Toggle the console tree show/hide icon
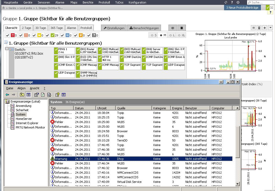This screenshot has width=275, height=191. coord(28,95)
